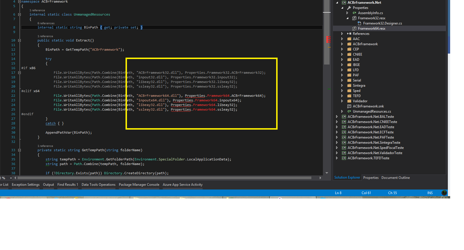464x250 pixels.
Task: Click the horizontal scrollbar right arrow
Action: 320,178
